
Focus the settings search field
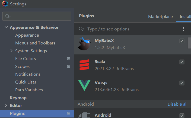pos(37,16)
